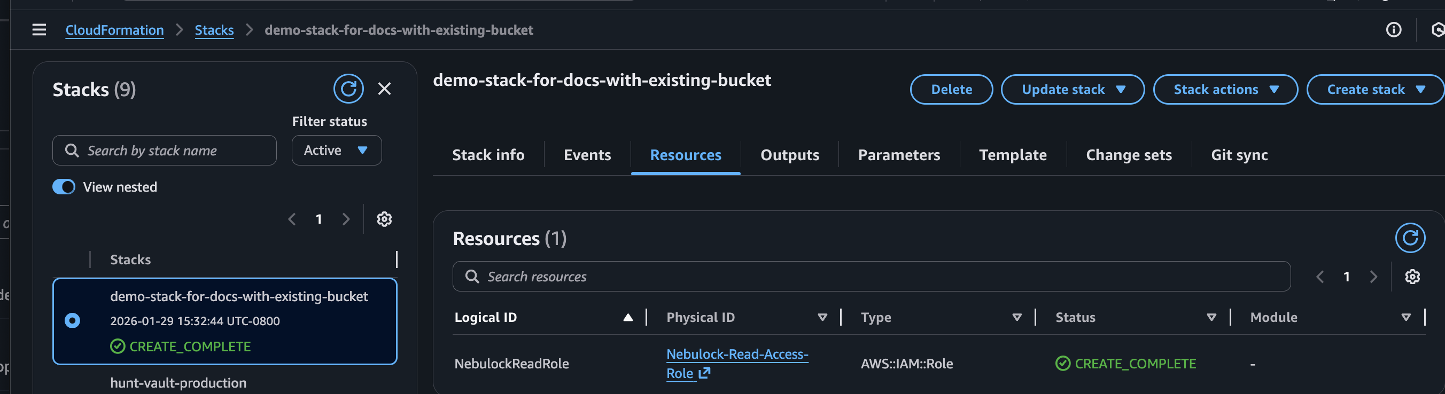Toggle the View nested switch

[64, 187]
